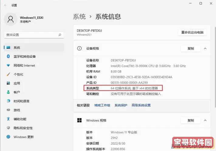Open 隐私和安全性 settings
216x151 pixels.
(x=34, y=128)
